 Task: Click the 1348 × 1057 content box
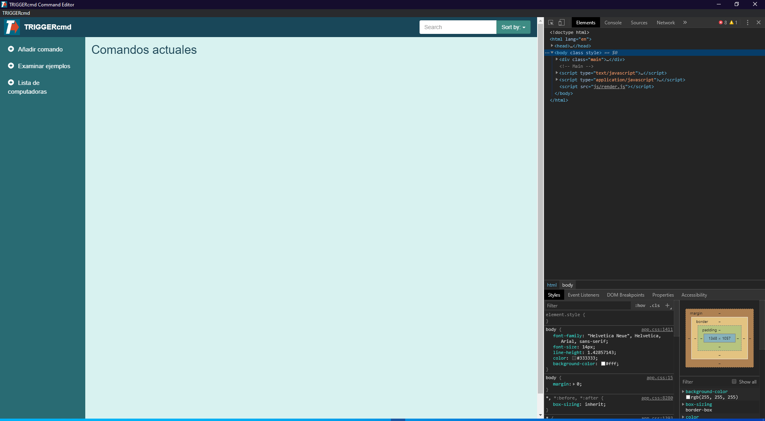(719, 338)
